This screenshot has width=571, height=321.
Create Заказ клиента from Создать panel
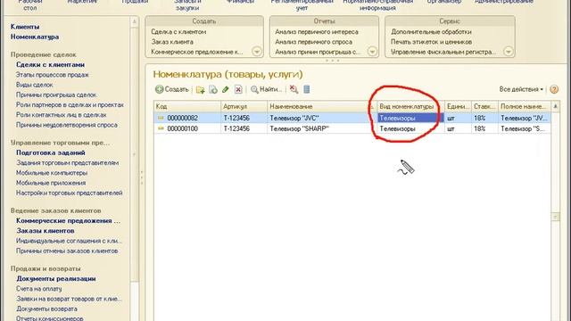(172, 42)
